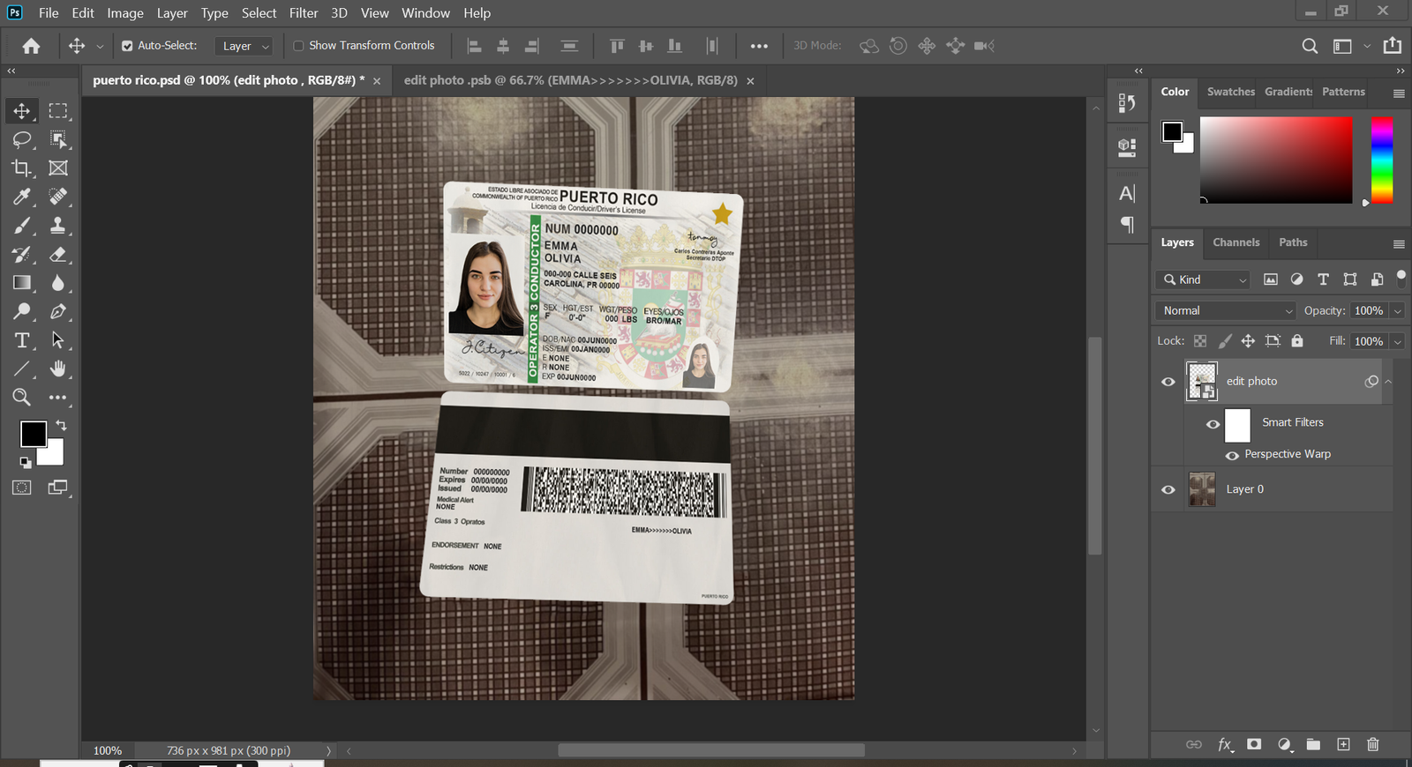Pick a color in the Color field
This screenshot has width=1412, height=767.
1276,160
